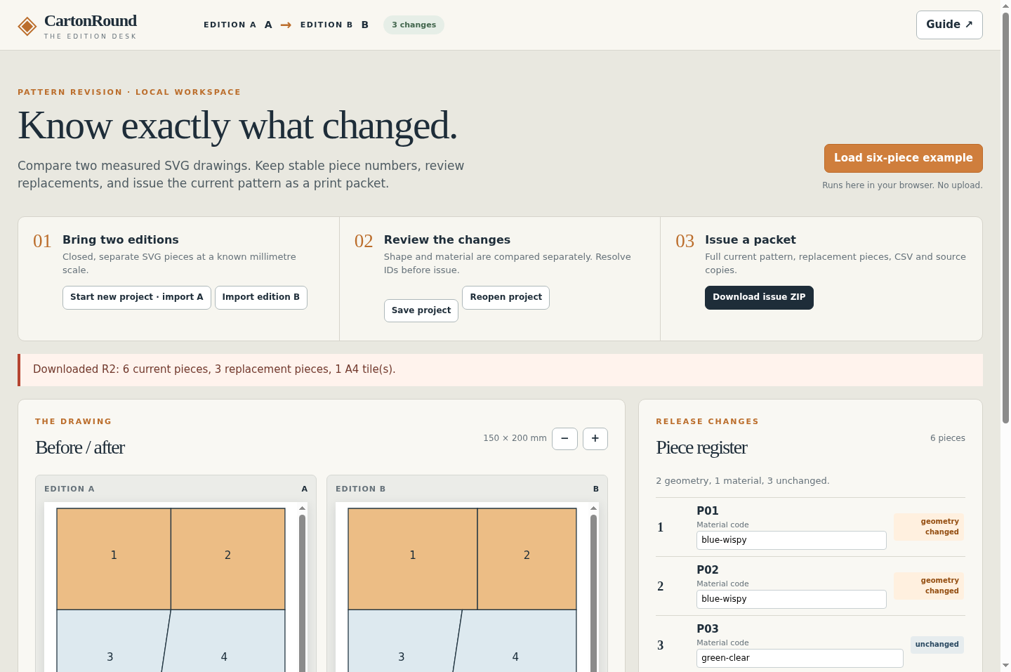Click P02 geometry changed badge
1011x672 pixels.
929,586
